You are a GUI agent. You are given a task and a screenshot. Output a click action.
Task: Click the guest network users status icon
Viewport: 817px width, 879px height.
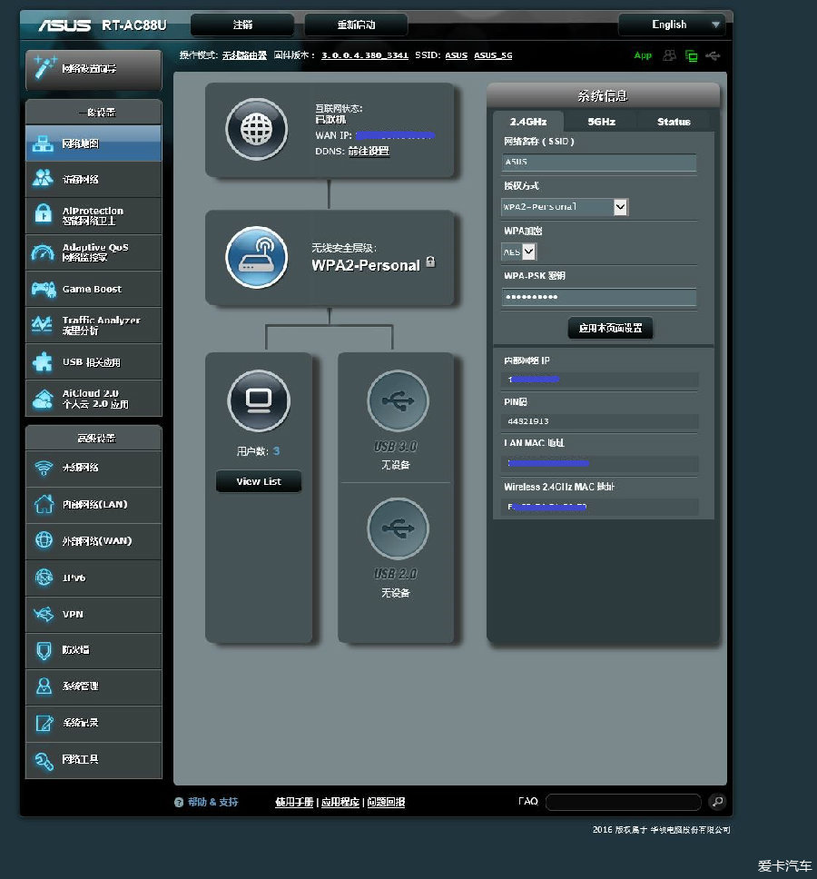click(x=669, y=55)
